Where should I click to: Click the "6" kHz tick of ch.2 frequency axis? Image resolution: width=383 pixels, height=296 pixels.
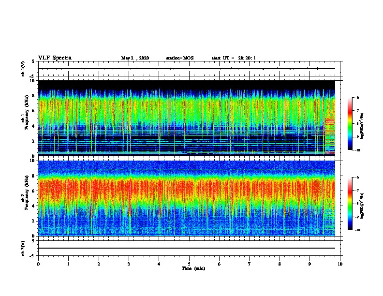click(x=34, y=191)
